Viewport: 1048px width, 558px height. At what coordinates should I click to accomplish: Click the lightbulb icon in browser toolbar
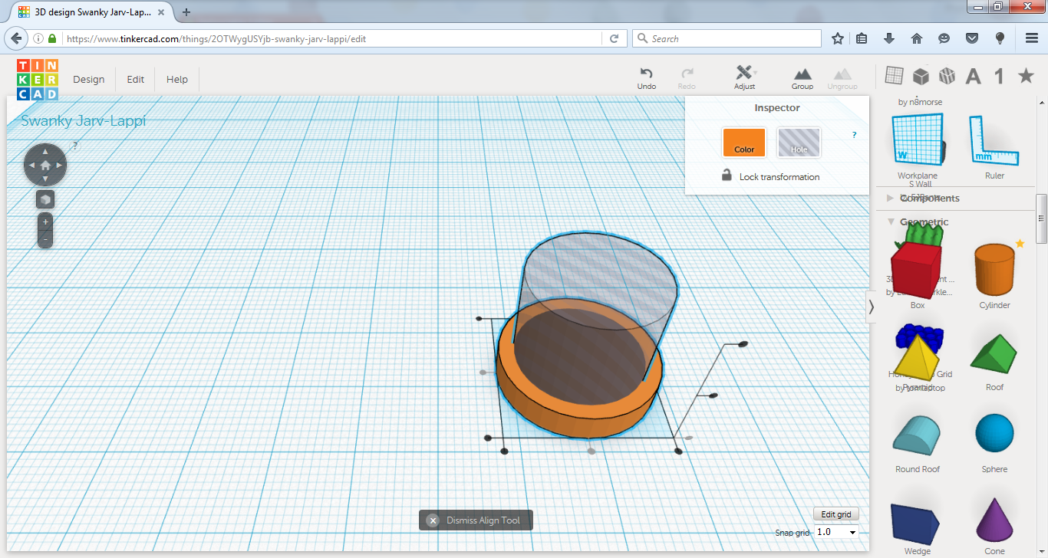(1000, 38)
